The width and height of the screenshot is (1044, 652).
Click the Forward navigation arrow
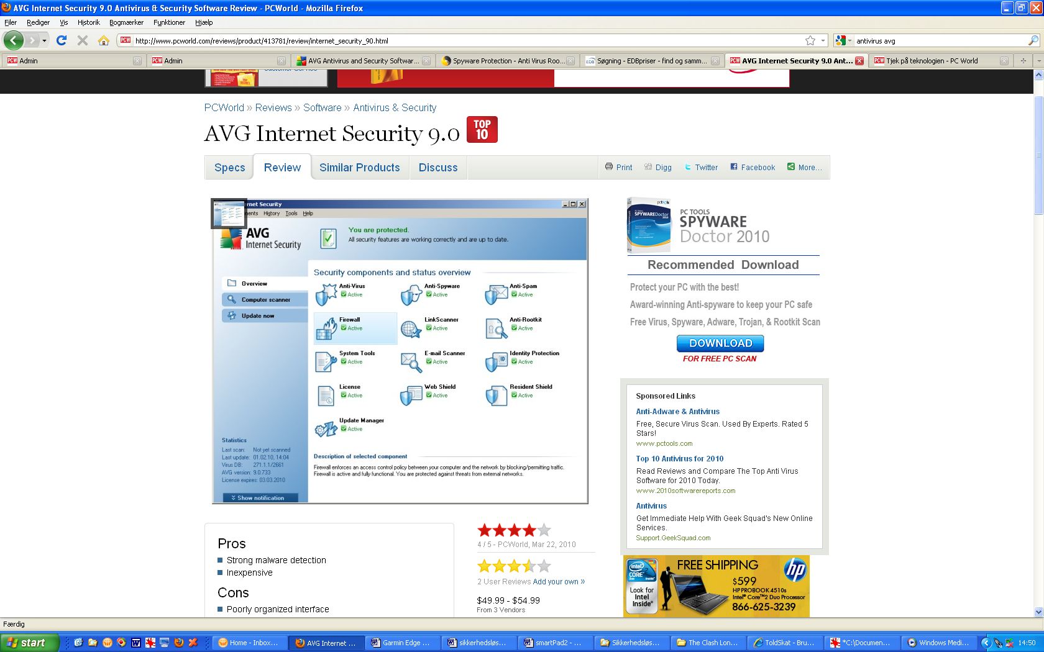coord(32,40)
